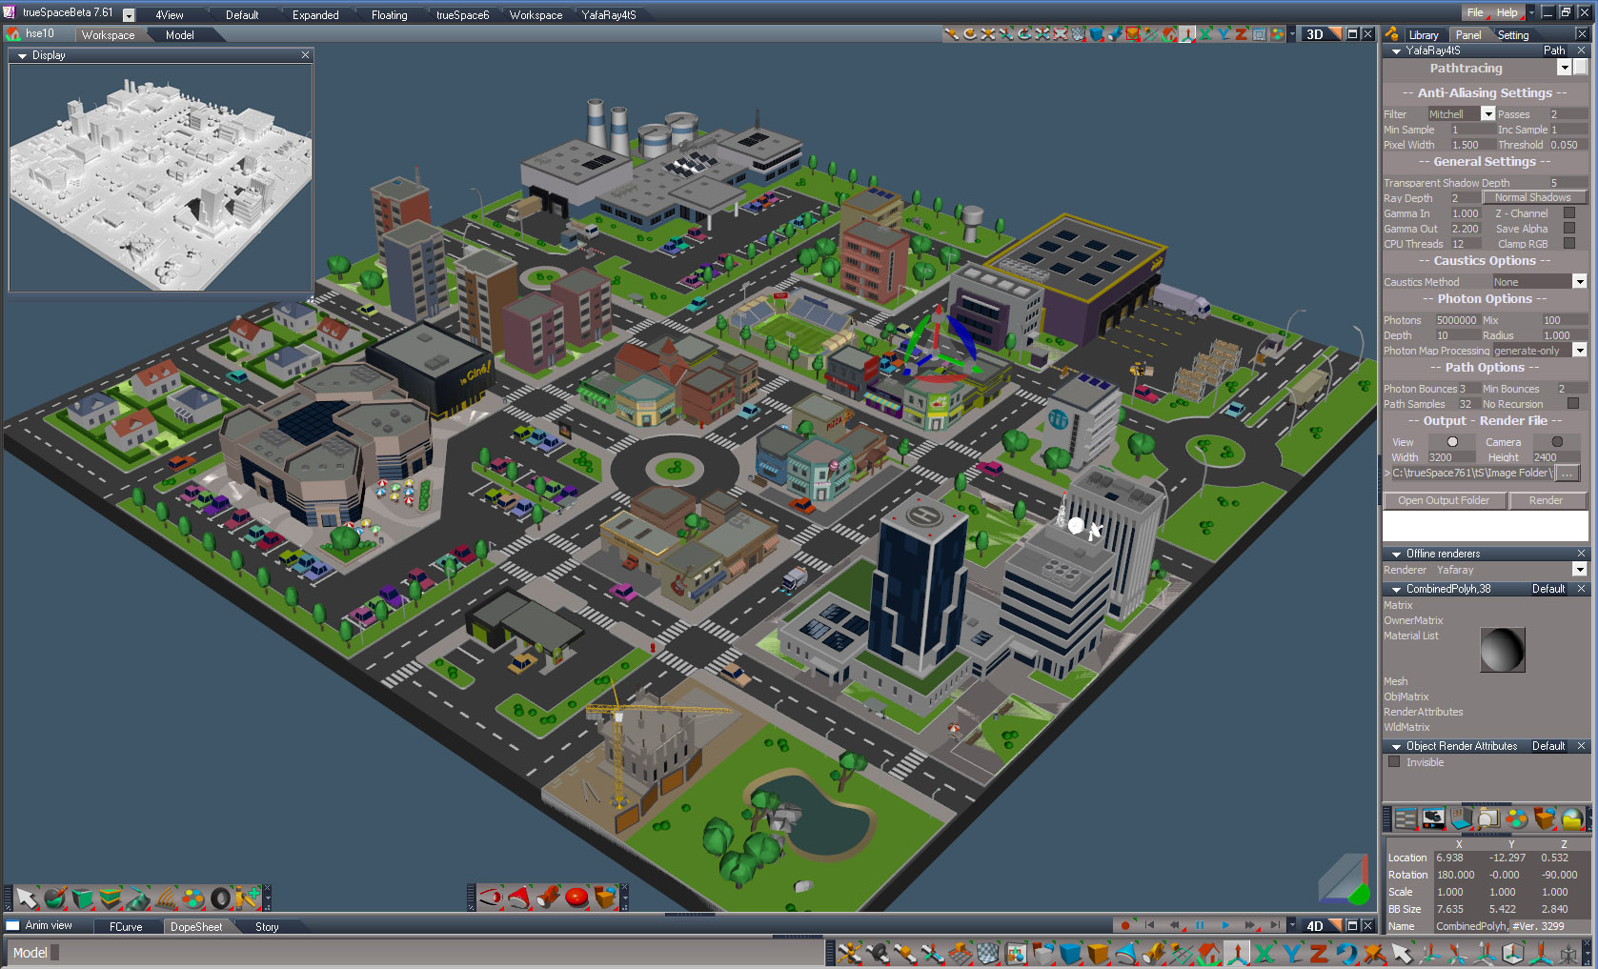This screenshot has width=1598, height=969.
Task: Switch to the Library tab
Action: pyautogui.click(x=1424, y=35)
